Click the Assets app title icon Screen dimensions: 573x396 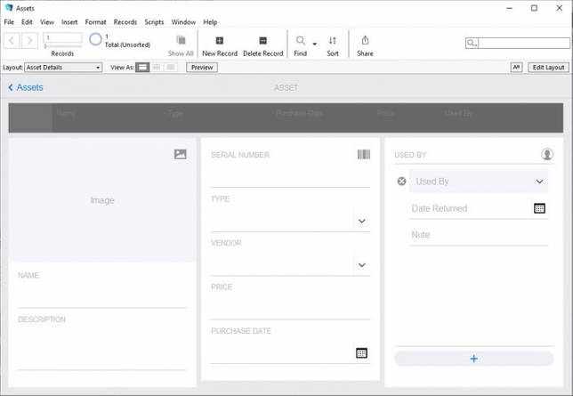coord(9,8)
